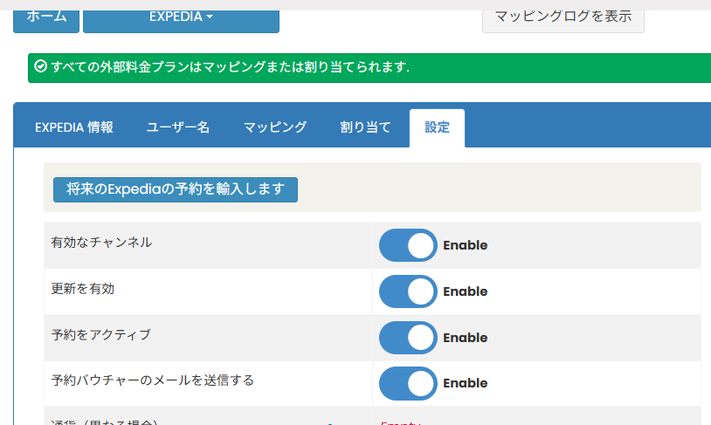Image resolution: width=711 pixels, height=425 pixels.
Task: Switch to the EXPEDIA 情報 tab
Action: [74, 127]
